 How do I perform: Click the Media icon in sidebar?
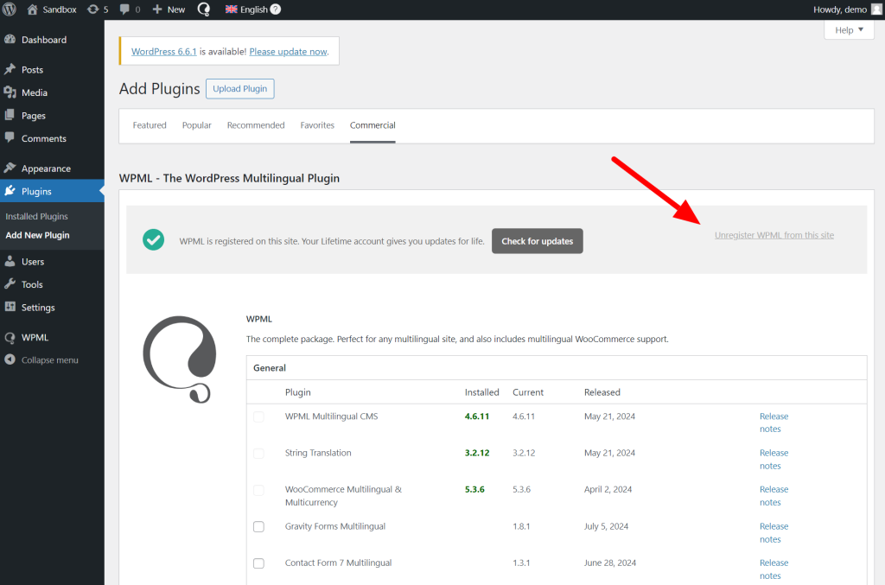[10, 92]
